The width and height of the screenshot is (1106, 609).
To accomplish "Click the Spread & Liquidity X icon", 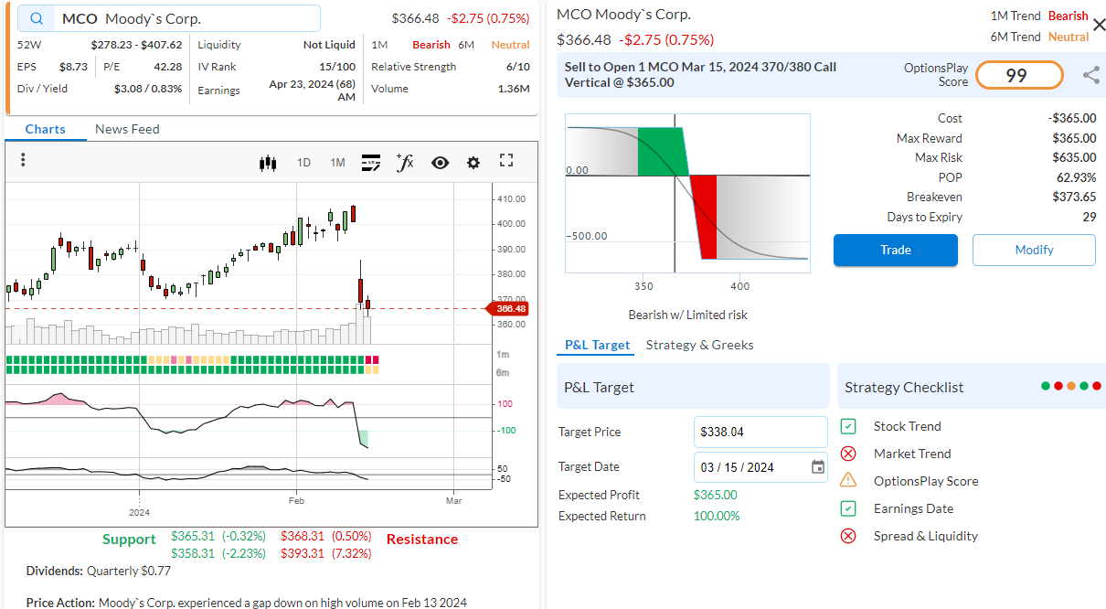I will pyautogui.click(x=848, y=536).
